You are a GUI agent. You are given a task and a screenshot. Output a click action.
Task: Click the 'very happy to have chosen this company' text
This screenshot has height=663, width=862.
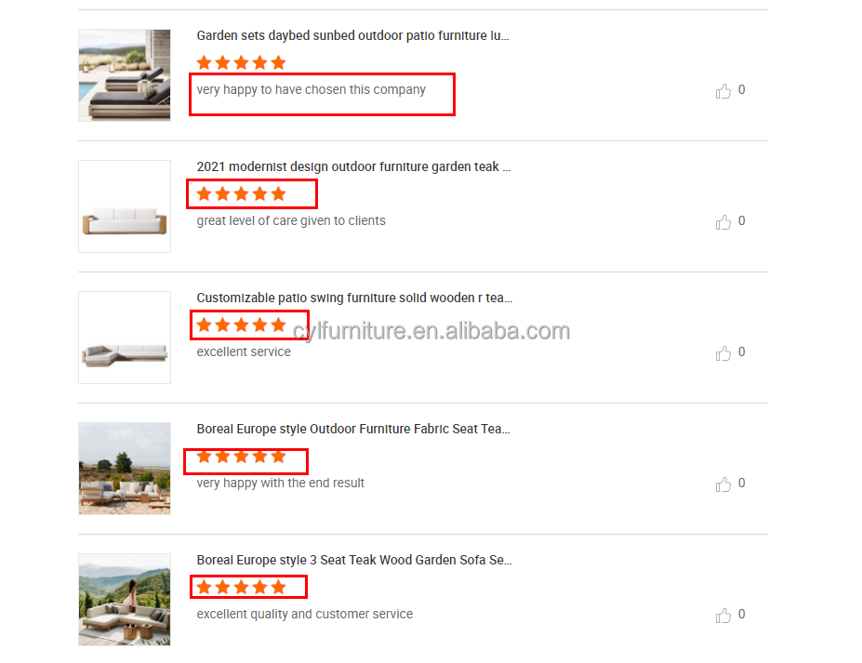312,89
